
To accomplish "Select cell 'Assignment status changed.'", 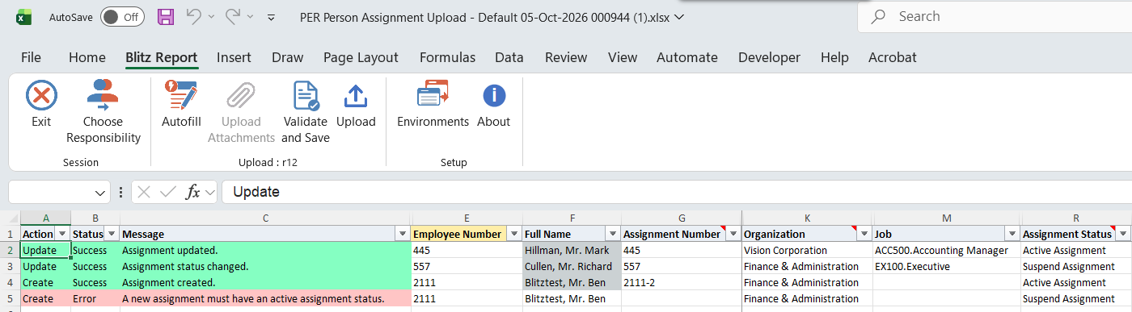I will (265, 266).
